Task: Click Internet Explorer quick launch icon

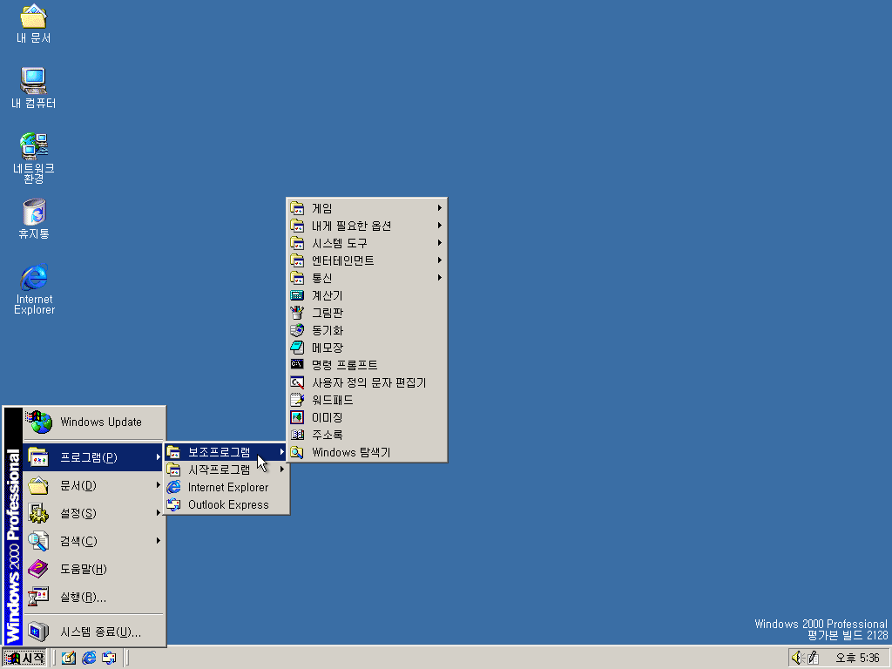Action: (x=89, y=659)
